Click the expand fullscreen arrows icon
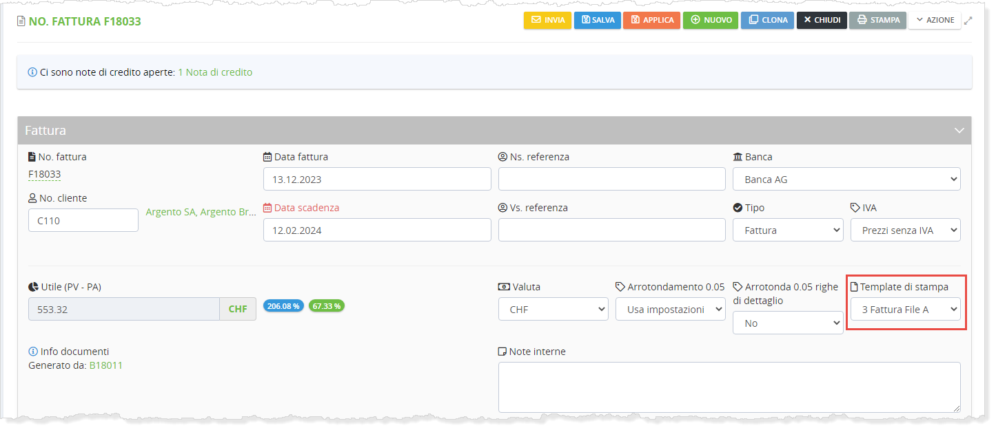Viewport: 996px width, 430px height. [x=968, y=21]
